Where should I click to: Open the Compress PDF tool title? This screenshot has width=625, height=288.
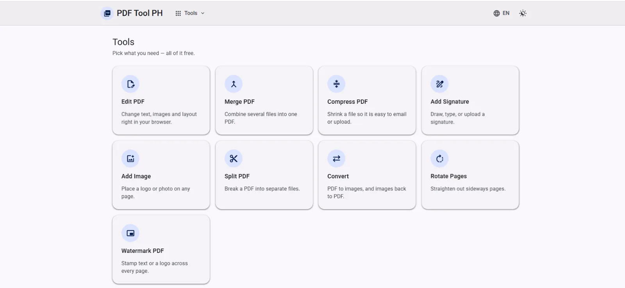coord(347,101)
